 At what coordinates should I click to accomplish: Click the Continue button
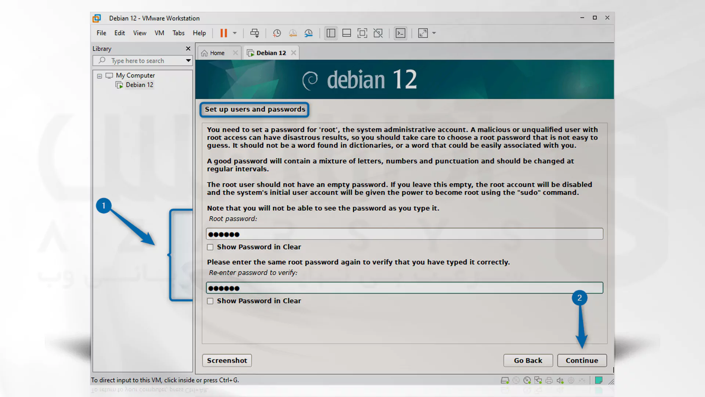(x=582, y=361)
